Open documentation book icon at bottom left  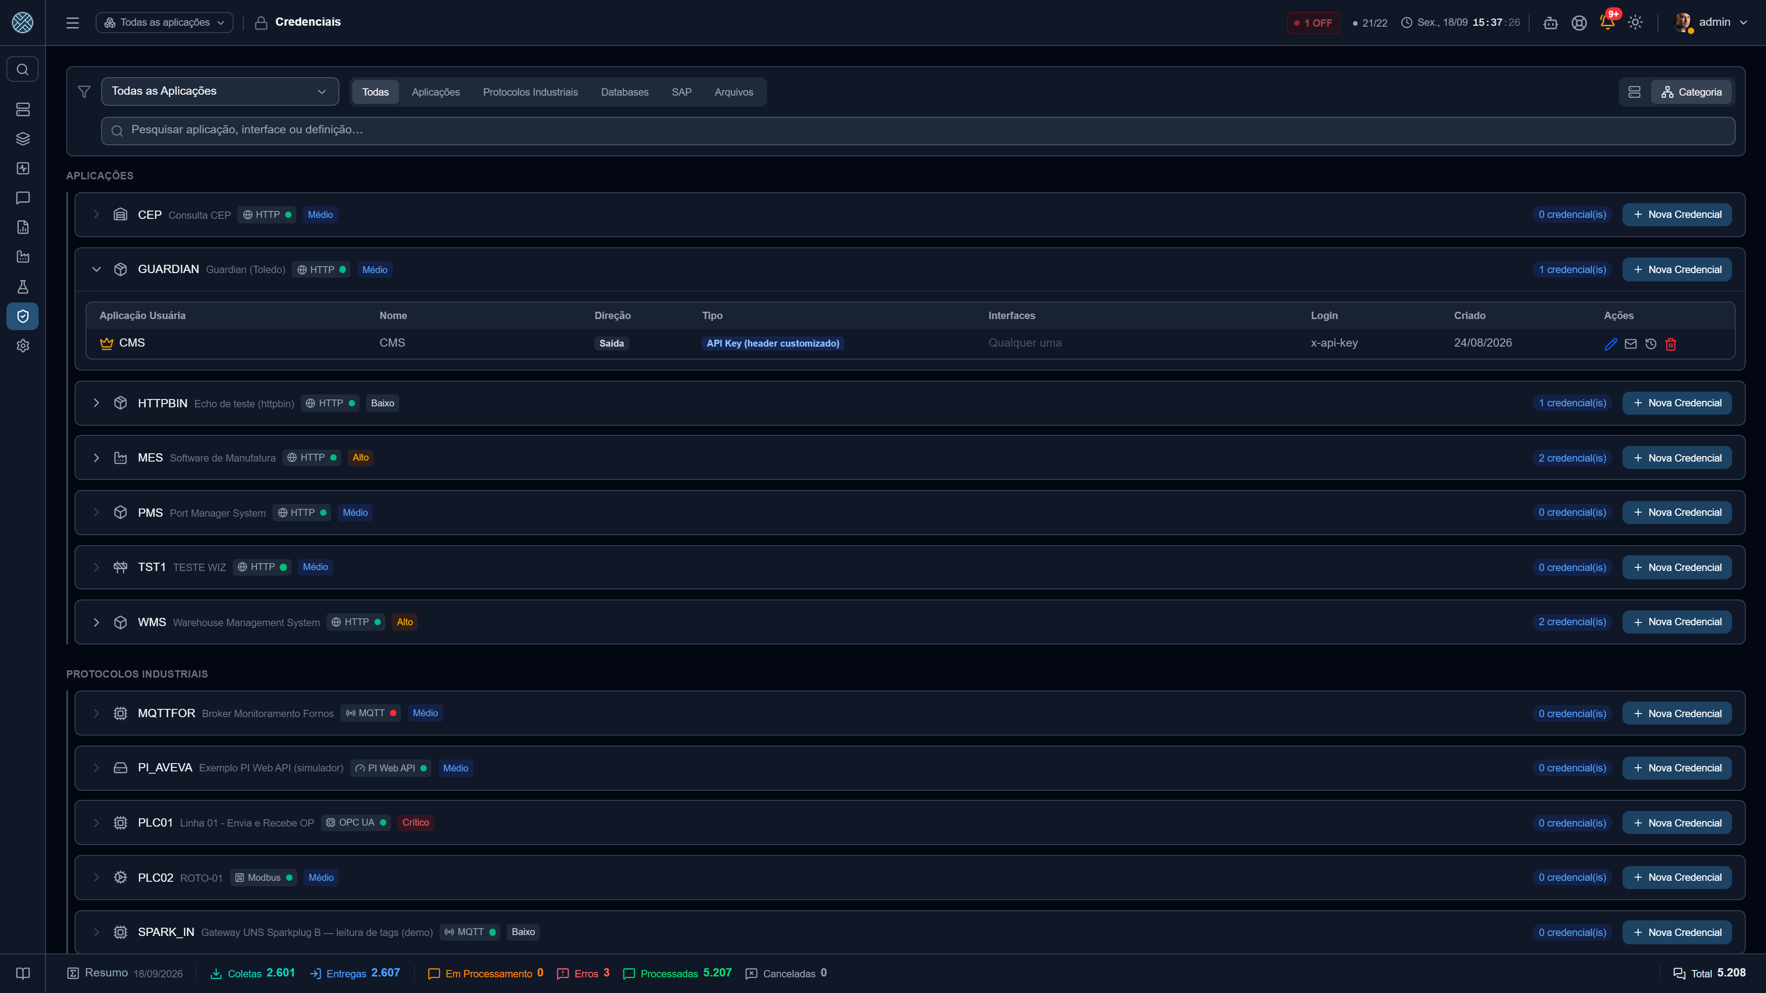coord(23,973)
